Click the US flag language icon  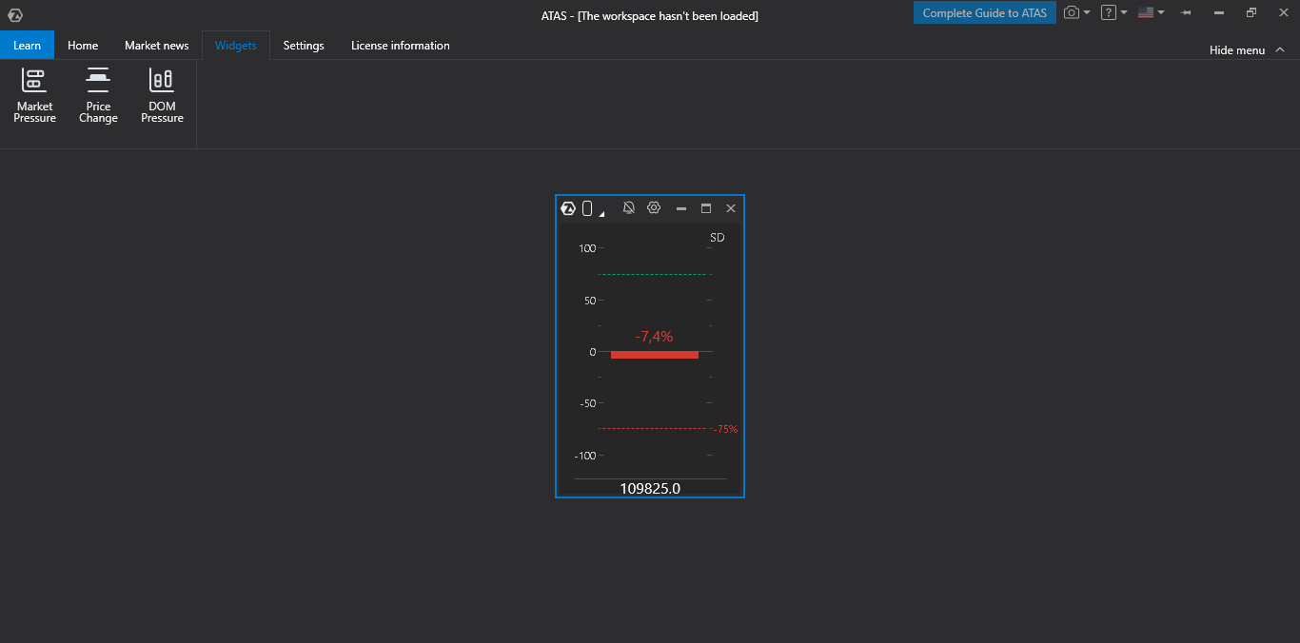point(1146,12)
